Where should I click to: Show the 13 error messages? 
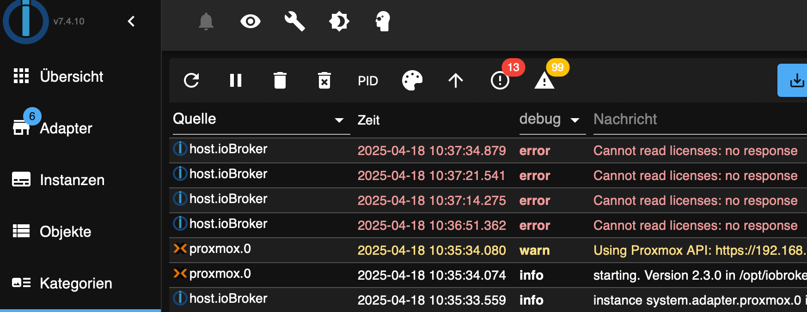[x=500, y=81]
